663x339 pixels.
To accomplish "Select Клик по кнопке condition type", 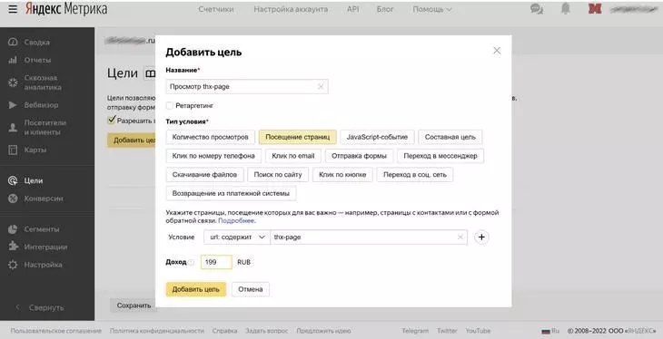I will point(342,174).
